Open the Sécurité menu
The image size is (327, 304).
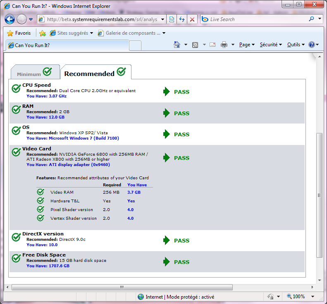coord(271,45)
